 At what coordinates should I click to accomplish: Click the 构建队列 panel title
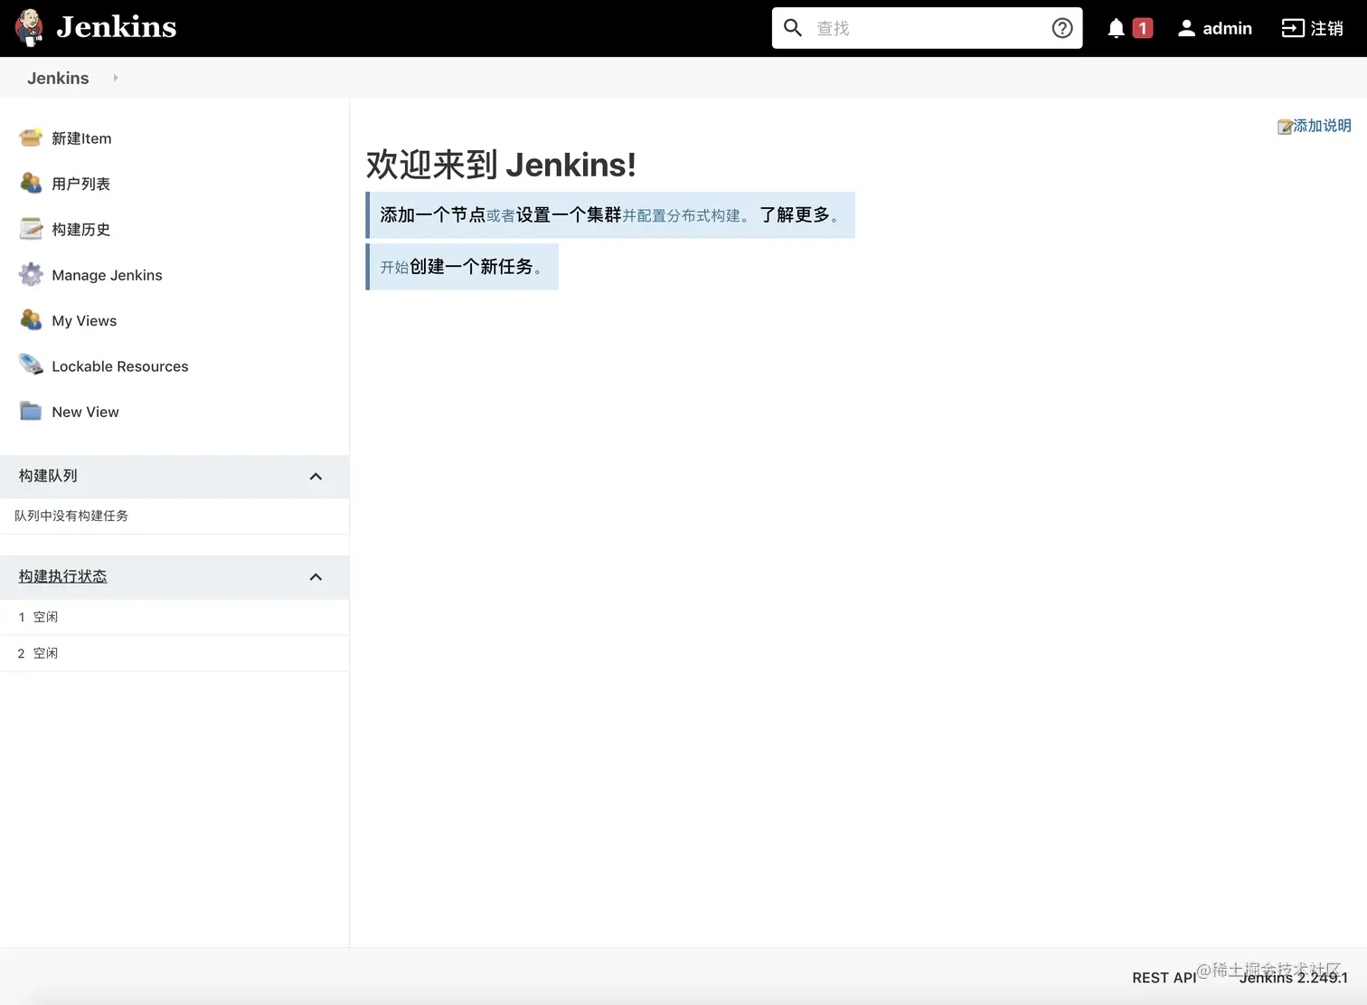(x=48, y=476)
